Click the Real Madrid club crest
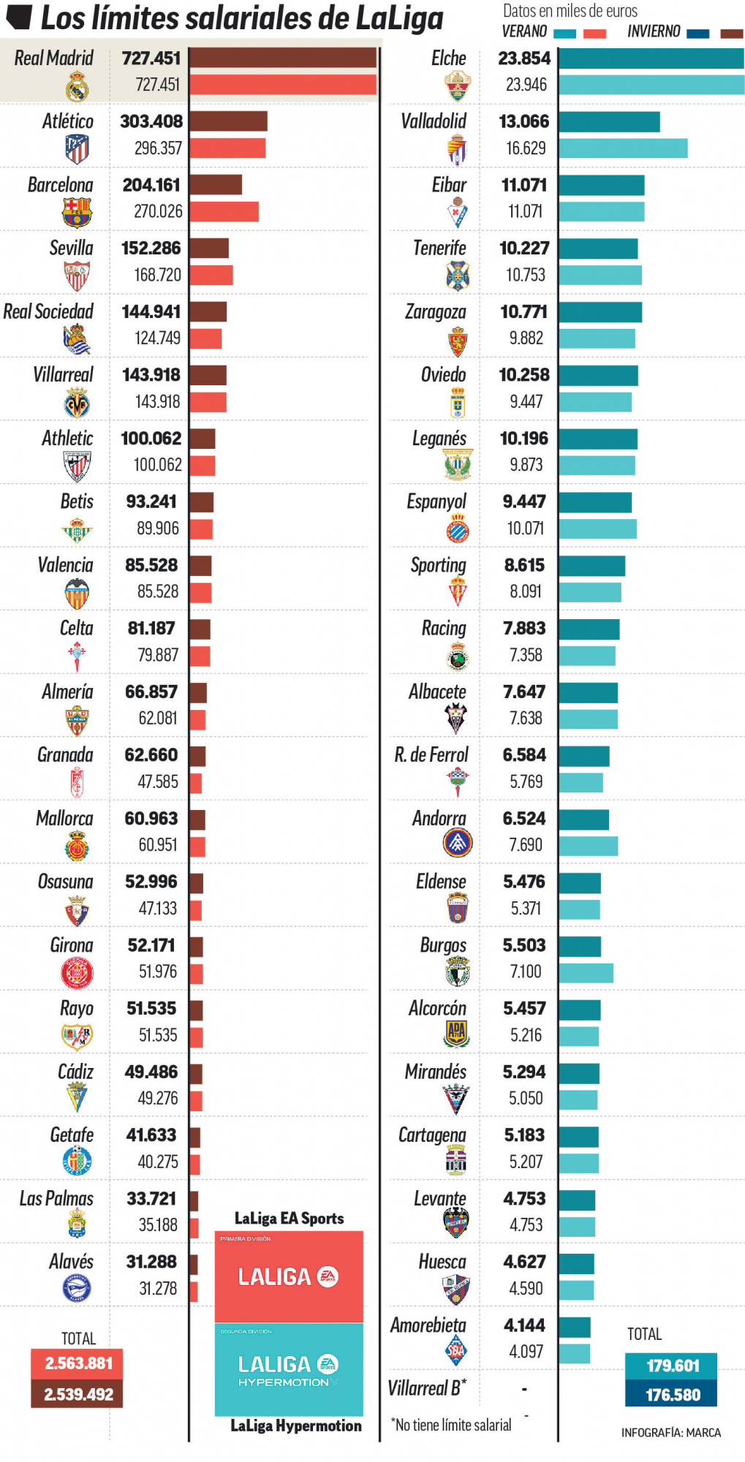The height and width of the screenshot is (1462, 745). click(x=77, y=88)
